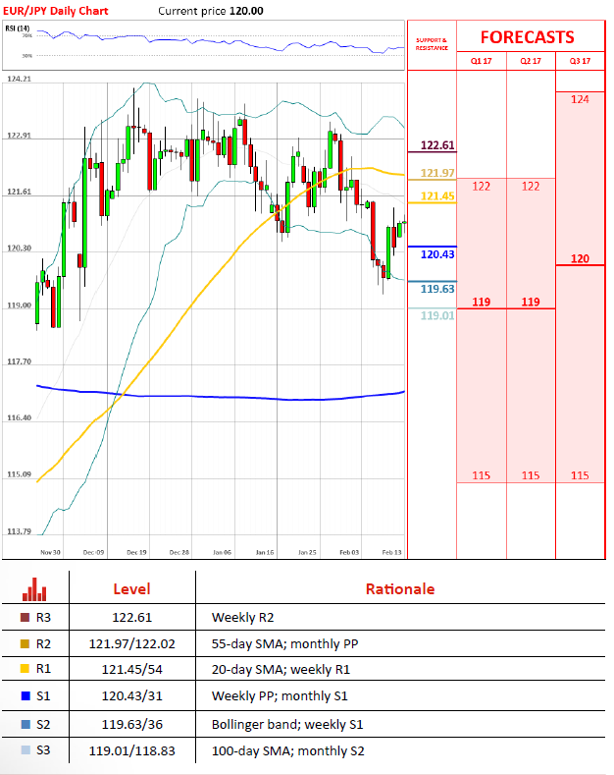The width and height of the screenshot is (614, 775).
Task: Click the S1 row label
Action: [43, 695]
